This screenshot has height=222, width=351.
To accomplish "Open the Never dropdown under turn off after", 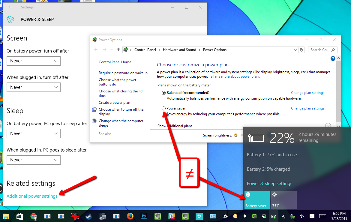I will point(33,61).
